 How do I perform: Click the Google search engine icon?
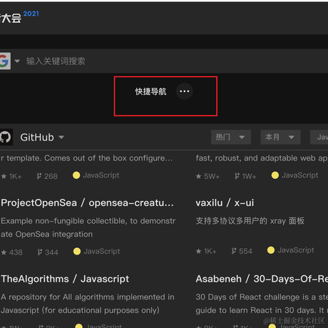coord(5,61)
